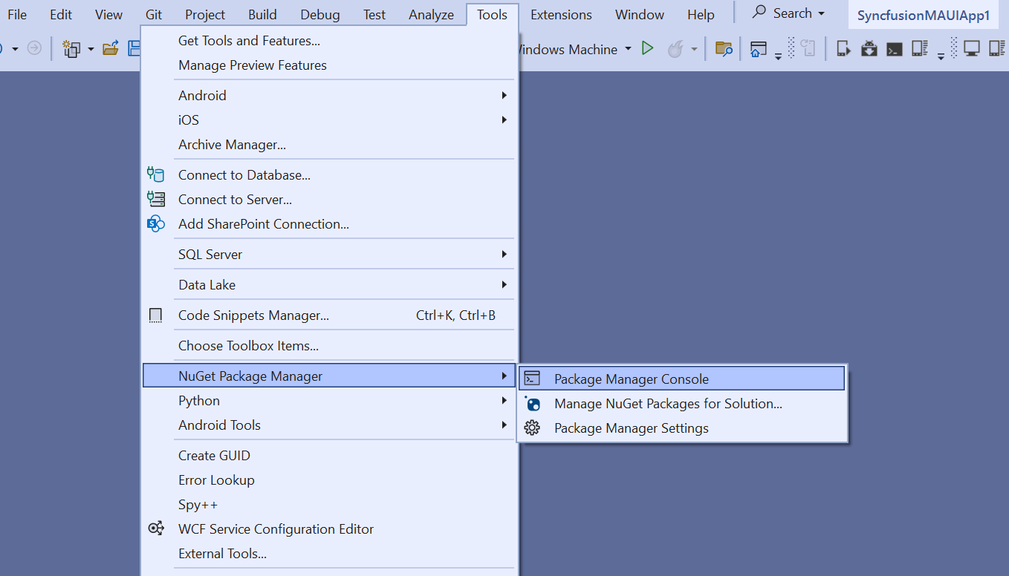Viewport: 1009px width, 576px height.
Task: Click the Connect to Server icon
Action: [155, 199]
